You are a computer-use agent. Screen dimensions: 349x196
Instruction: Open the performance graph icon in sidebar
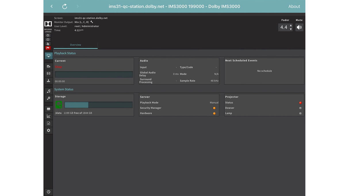[x=48, y=116]
